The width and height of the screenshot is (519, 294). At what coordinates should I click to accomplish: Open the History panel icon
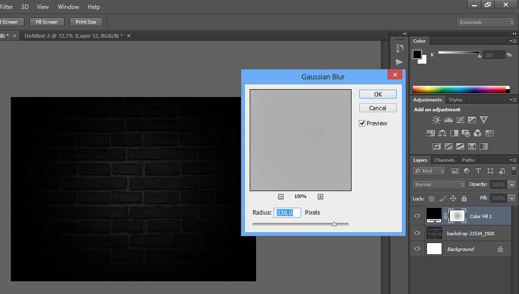pos(400,48)
